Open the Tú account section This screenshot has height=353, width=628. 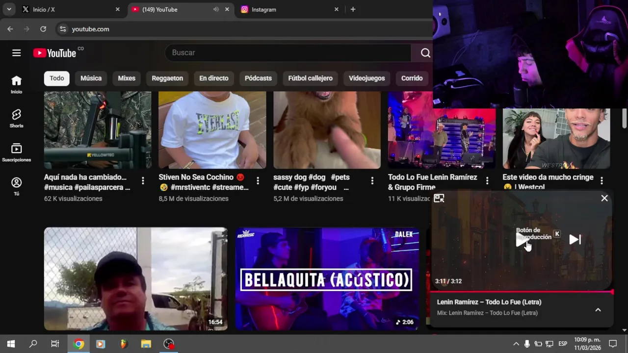coord(17,186)
